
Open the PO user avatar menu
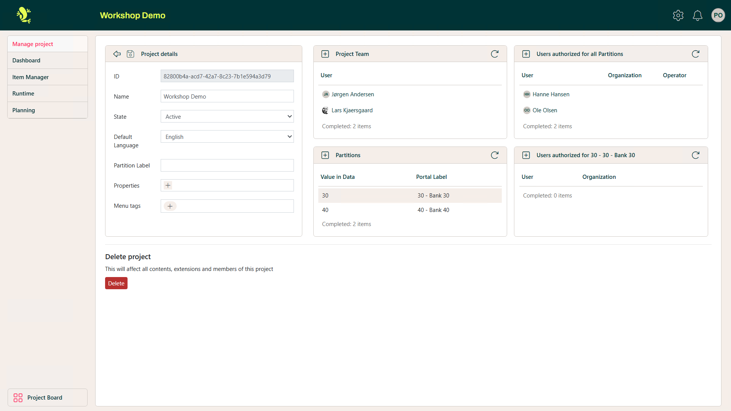718,15
